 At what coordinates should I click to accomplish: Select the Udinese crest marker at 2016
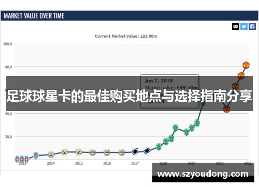point(107,152)
